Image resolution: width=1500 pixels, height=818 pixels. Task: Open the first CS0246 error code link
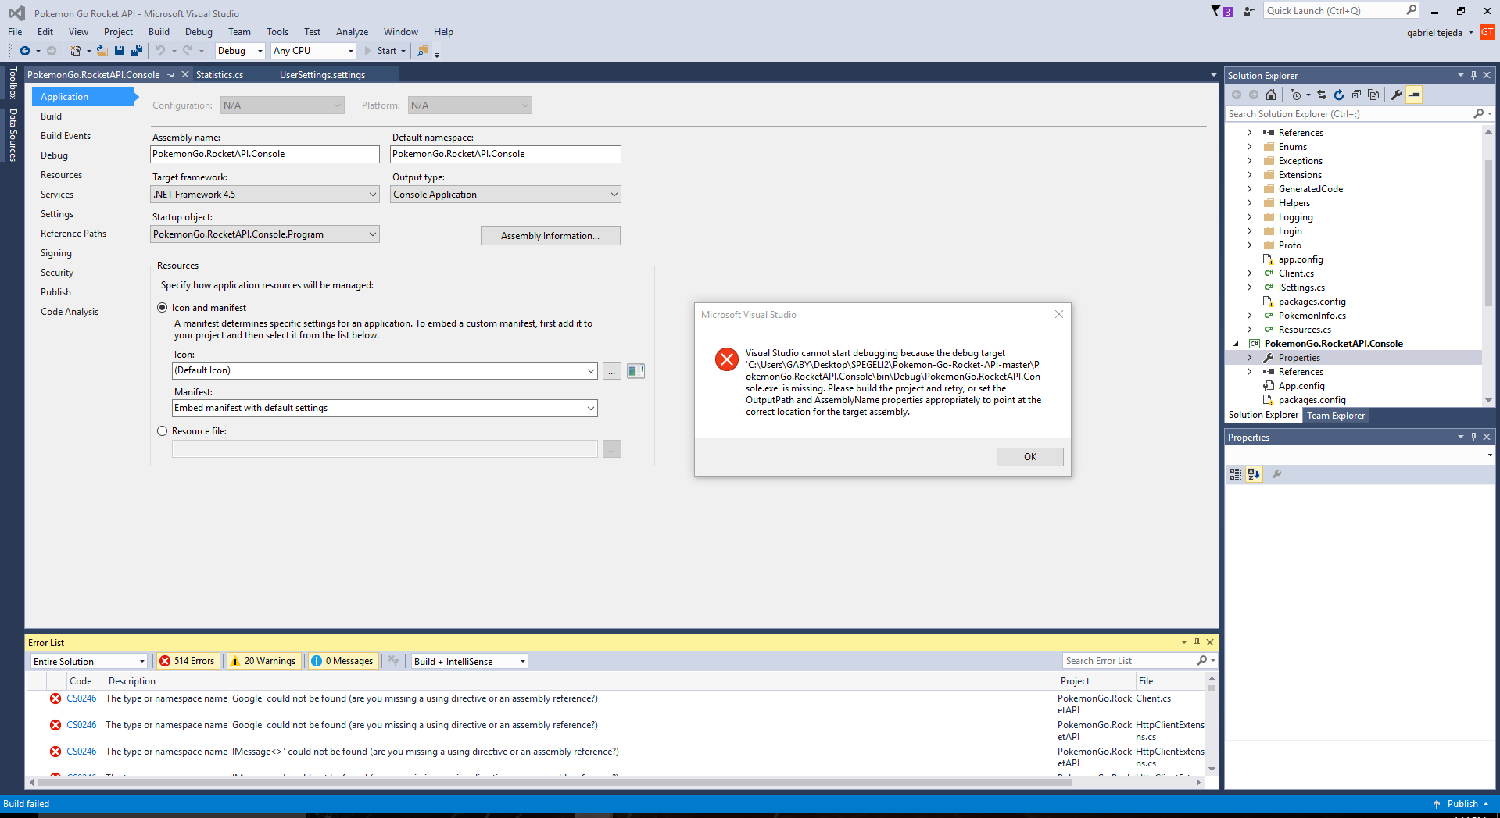pos(81,698)
